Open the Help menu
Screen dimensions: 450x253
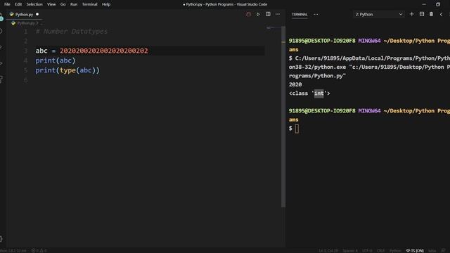tap(106, 4)
